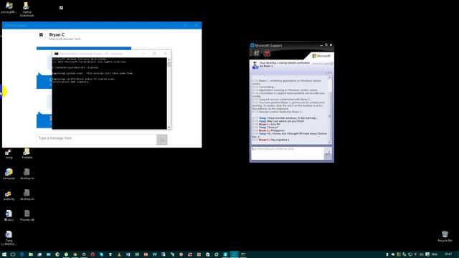The height and width of the screenshot is (258, 459).
Task: Click the Microsoft logo in the Support window
Action: coord(321,56)
